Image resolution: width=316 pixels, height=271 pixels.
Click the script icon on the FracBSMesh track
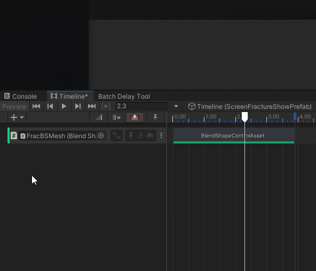tap(14, 135)
